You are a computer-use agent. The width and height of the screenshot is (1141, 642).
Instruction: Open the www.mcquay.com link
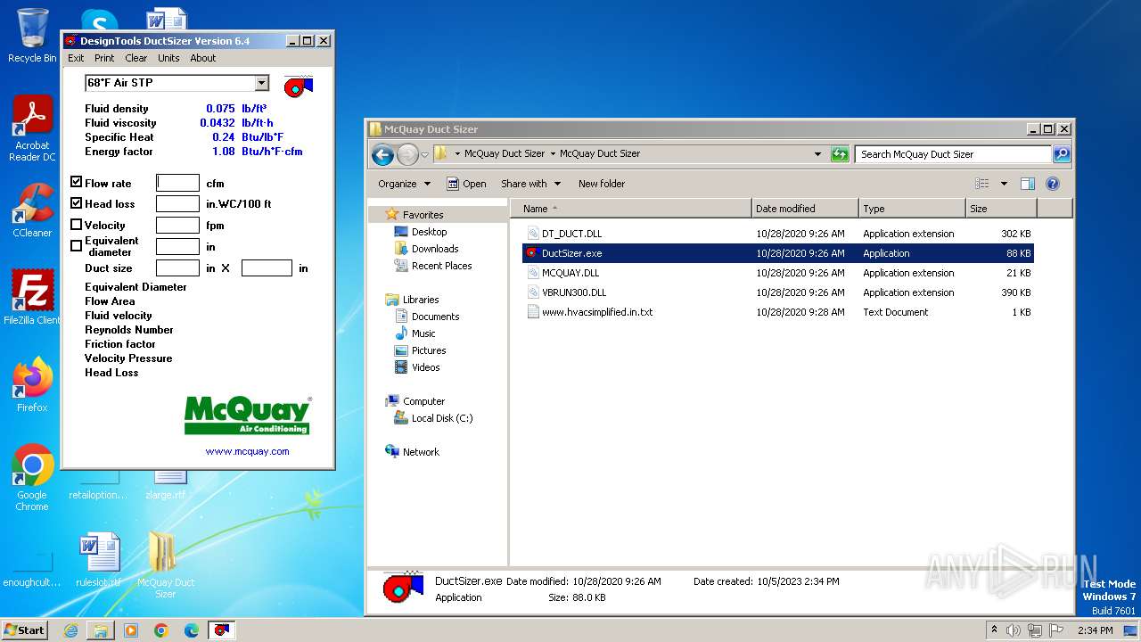click(248, 451)
